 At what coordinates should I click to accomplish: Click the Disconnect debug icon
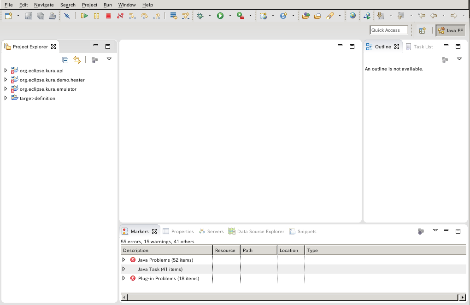pos(120,16)
